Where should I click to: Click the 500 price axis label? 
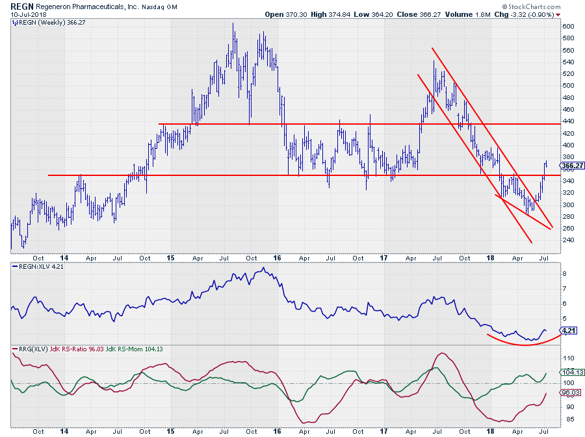[568, 86]
